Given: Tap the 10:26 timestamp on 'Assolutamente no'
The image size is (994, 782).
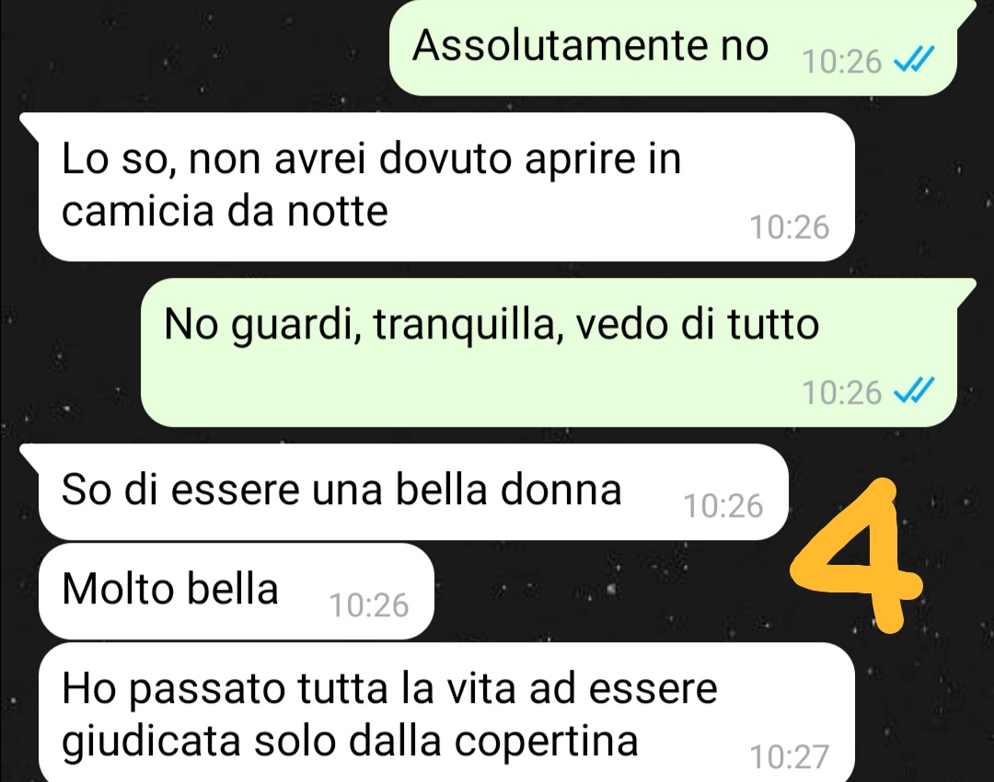Looking at the screenshot, I should [841, 63].
